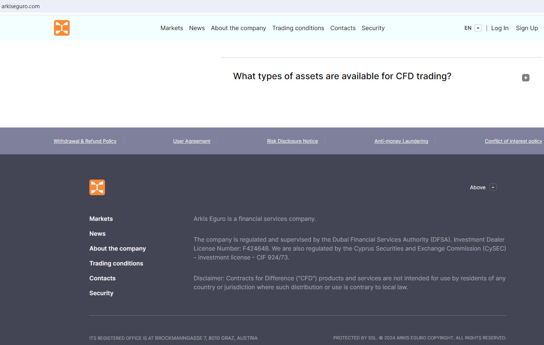Click the footer Trading conditions link

pyautogui.click(x=116, y=263)
